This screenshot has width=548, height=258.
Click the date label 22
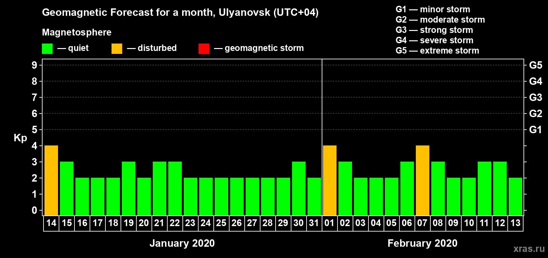[x=175, y=223]
